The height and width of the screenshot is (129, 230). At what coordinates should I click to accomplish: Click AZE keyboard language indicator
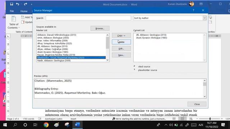(x=201, y=125)
